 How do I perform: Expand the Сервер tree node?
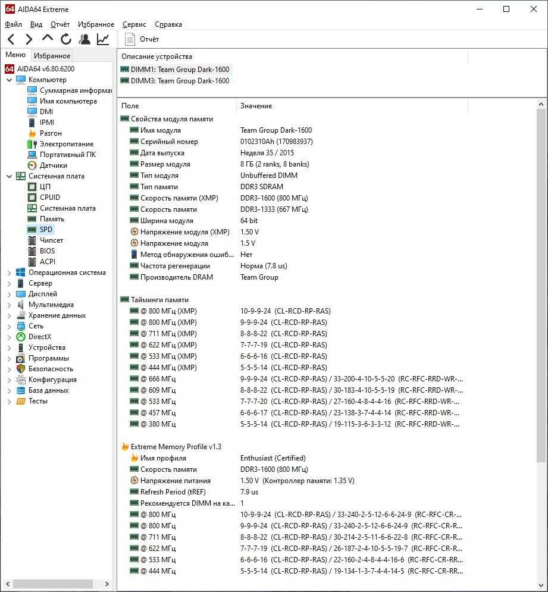coord(9,283)
